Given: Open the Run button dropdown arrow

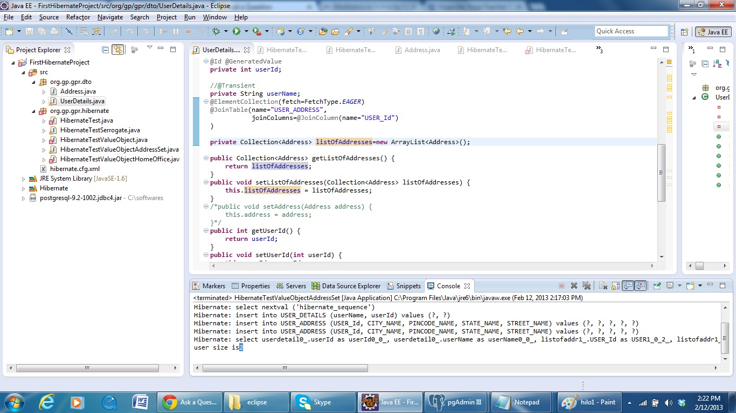Looking at the screenshot, I should click(245, 32).
